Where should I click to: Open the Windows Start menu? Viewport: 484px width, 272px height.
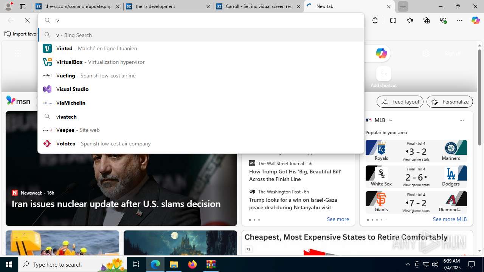(x=9, y=264)
